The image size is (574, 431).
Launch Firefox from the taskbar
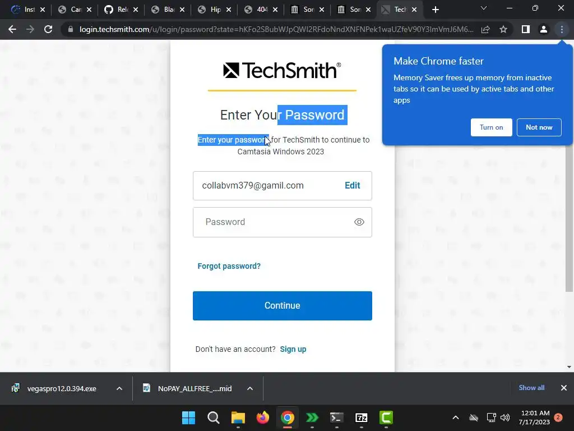(263, 418)
